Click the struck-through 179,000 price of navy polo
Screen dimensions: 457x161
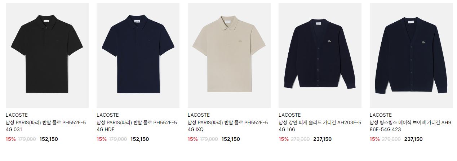click(118, 139)
